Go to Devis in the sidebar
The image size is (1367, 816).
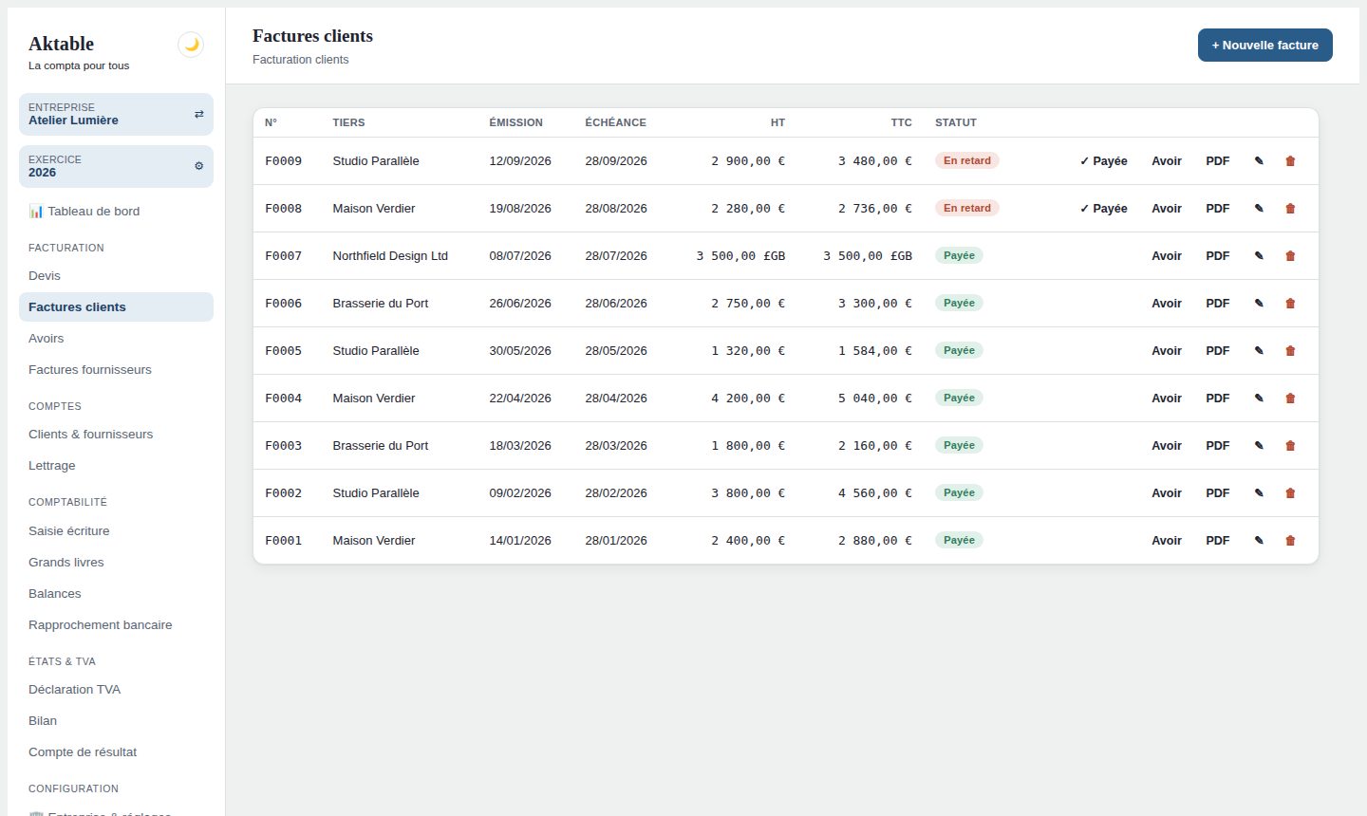pos(116,276)
